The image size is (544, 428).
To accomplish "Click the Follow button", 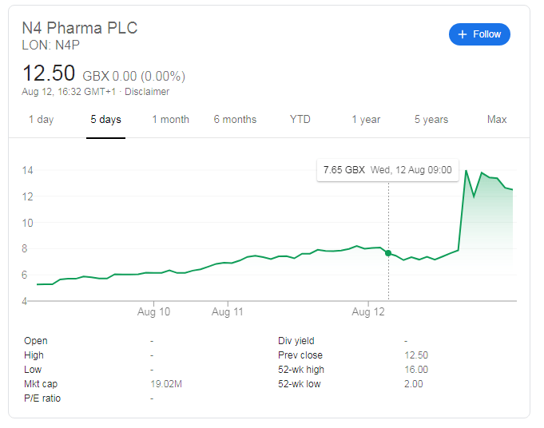I will 479,34.
